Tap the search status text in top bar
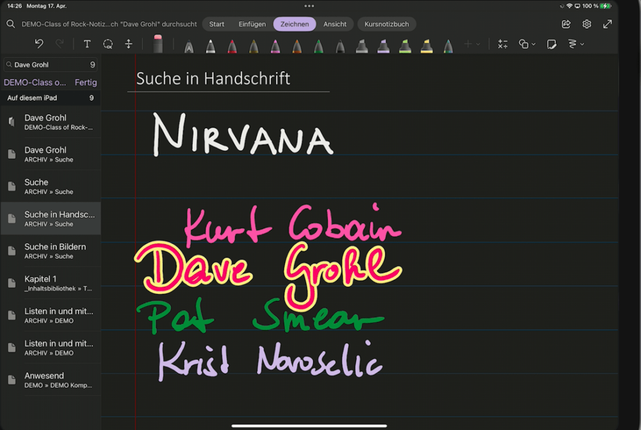Screen dimensions: 641x430 point(109,24)
